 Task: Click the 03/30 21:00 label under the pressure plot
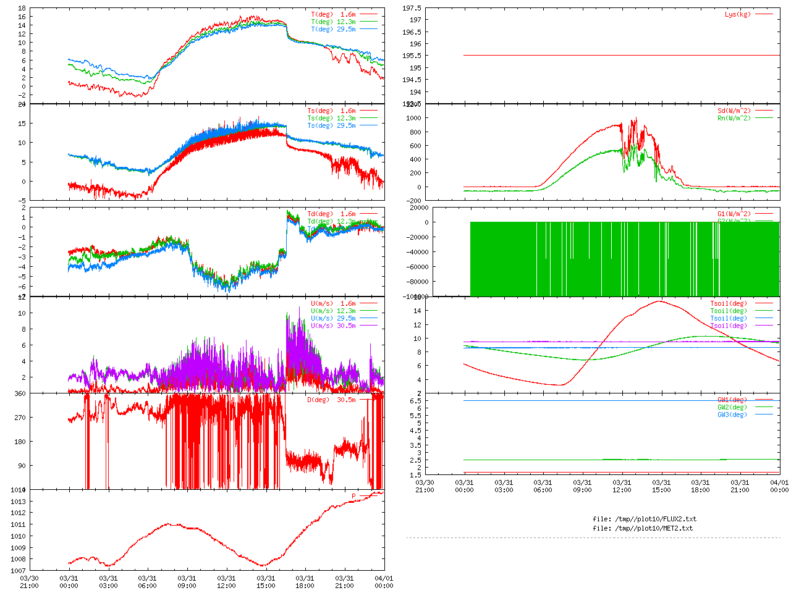29,582
